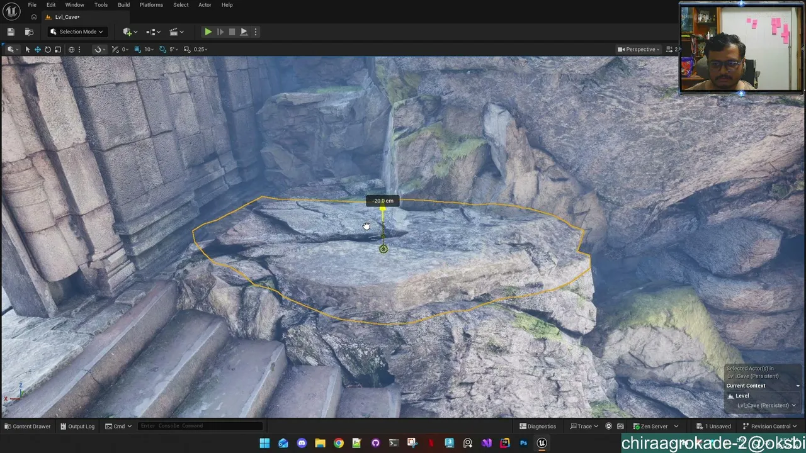
Task: Toggle rotation snapping icon
Action: (163, 49)
